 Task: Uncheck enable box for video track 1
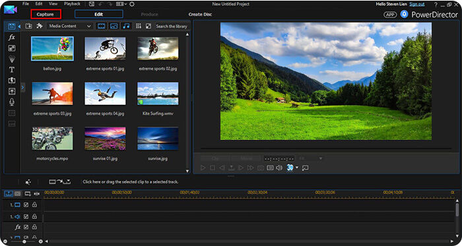26,205
